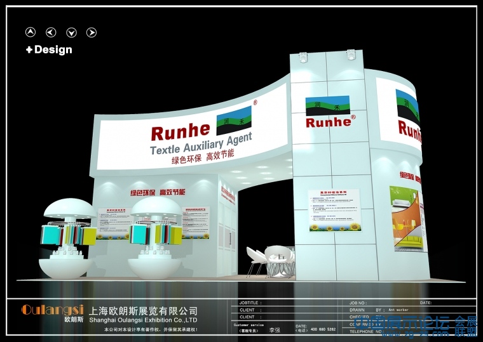The height and width of the screenshot is (342, 483).
Task: Click the TELEPHONE NO label
Action: pyautogui.click(x=366, y=332)
